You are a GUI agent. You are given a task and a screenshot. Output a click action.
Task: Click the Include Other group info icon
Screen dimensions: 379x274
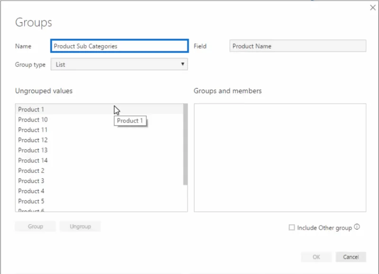coord(357,227)
